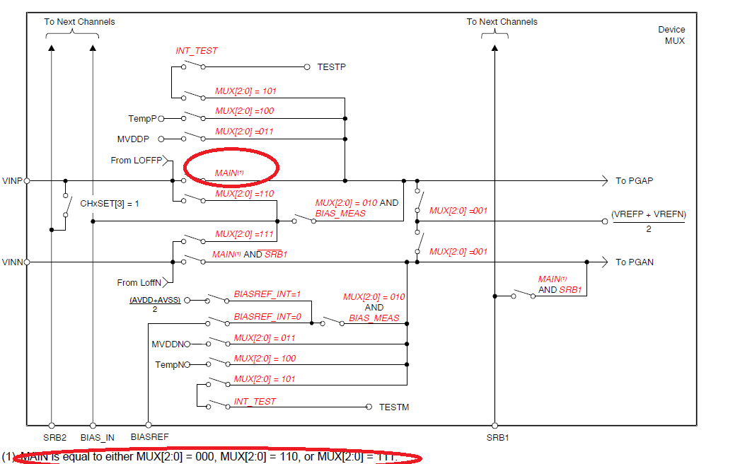Click the MAIN AND SRB1 label near To PGAN
Screen dimensions: 740x464
[x=560, y=284]
